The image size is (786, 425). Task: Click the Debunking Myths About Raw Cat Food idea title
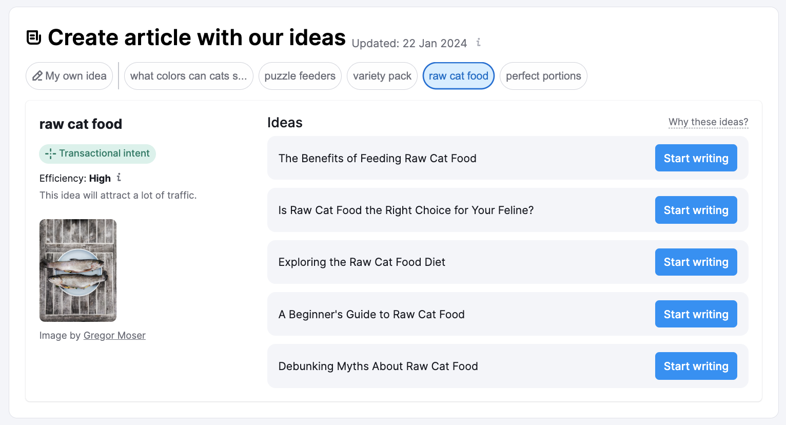(378, 366)
